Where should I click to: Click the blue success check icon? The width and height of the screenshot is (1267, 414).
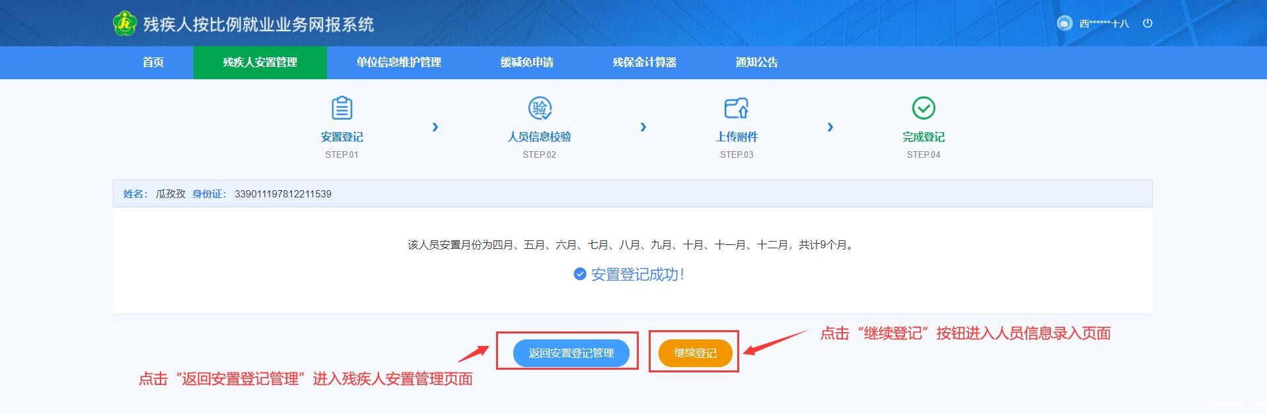579,274
